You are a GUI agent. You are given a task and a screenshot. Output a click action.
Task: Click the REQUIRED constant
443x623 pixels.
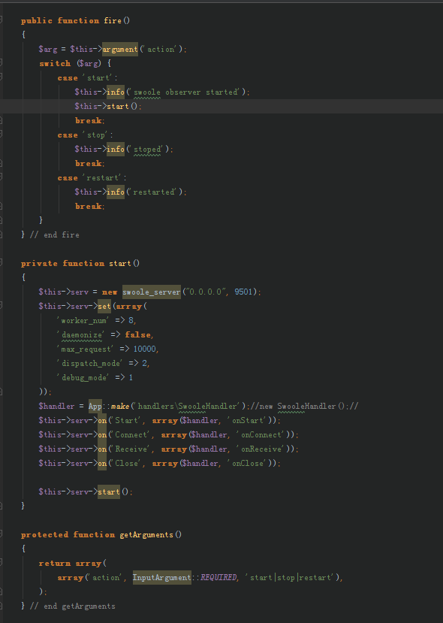click(218, 578)
